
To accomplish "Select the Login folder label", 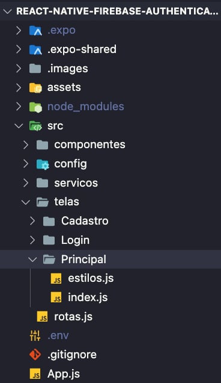I will 75,241.
